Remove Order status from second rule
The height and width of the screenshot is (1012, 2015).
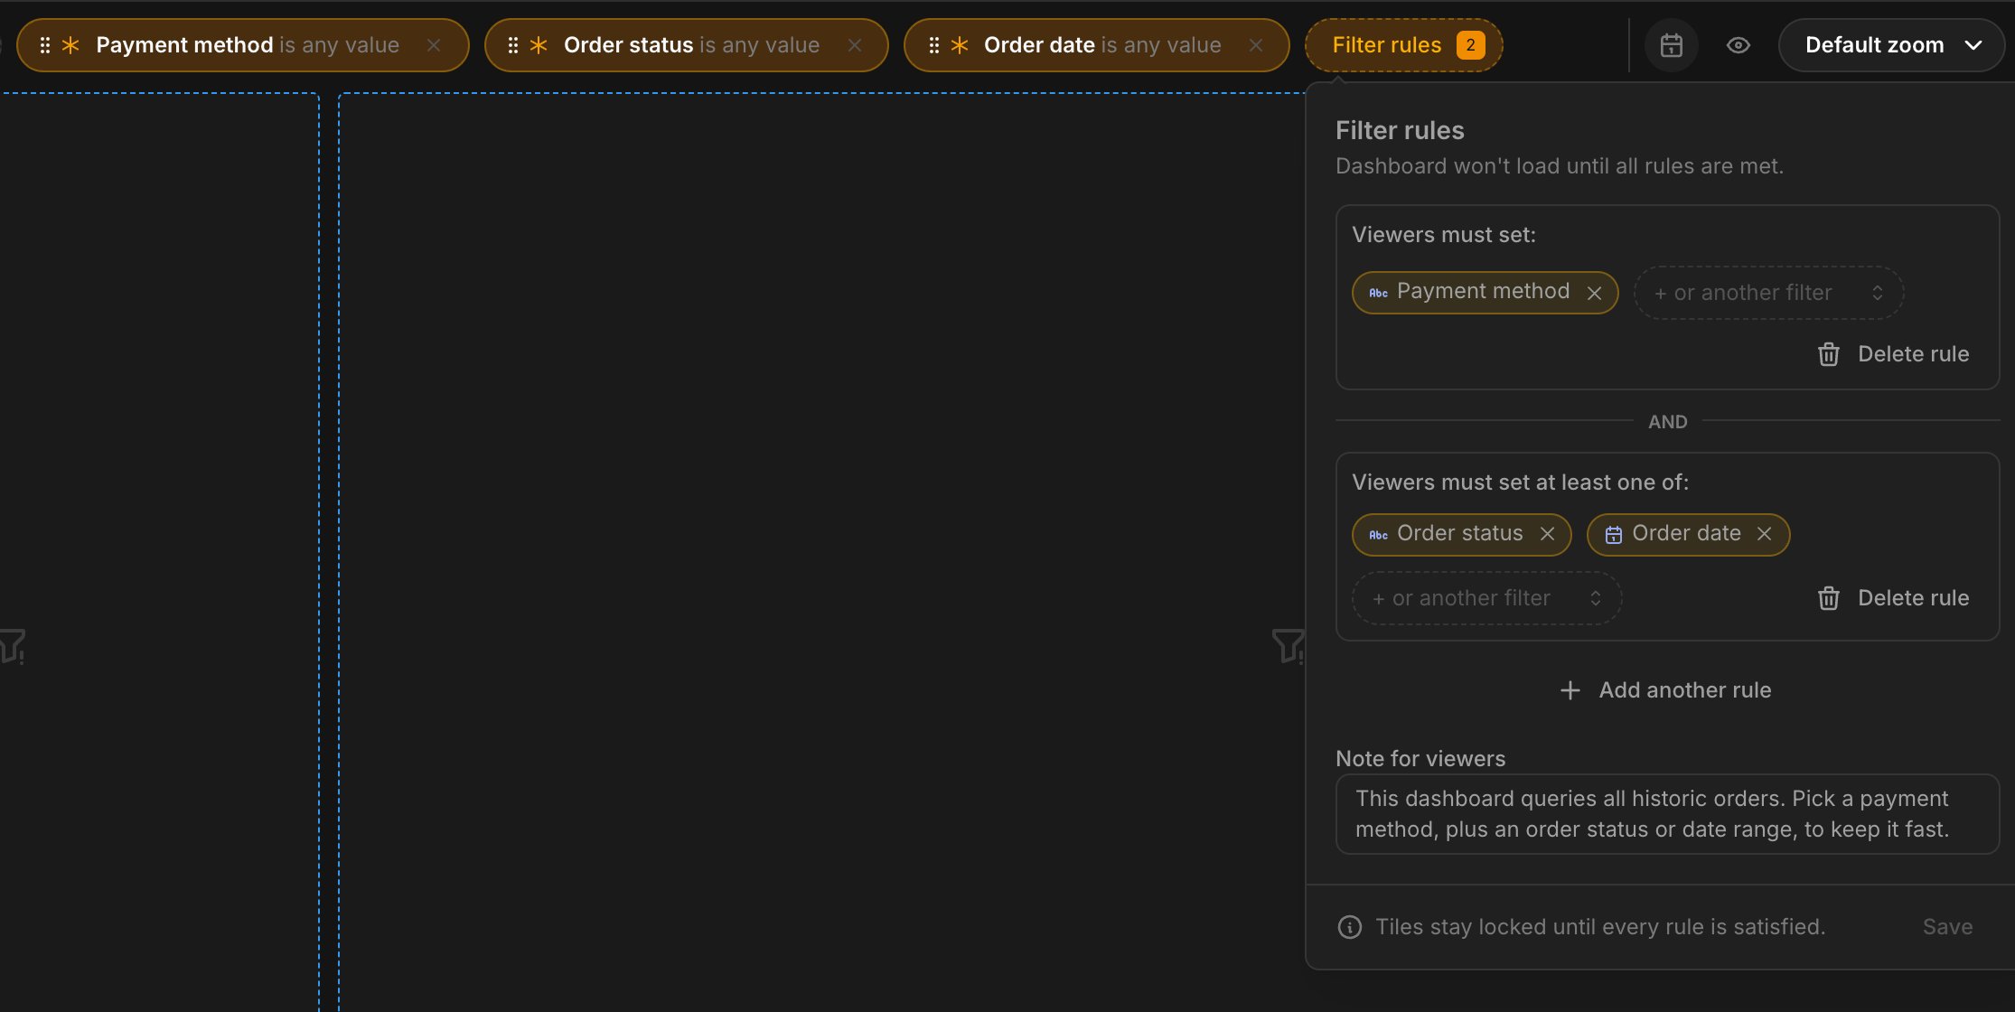1548,534
